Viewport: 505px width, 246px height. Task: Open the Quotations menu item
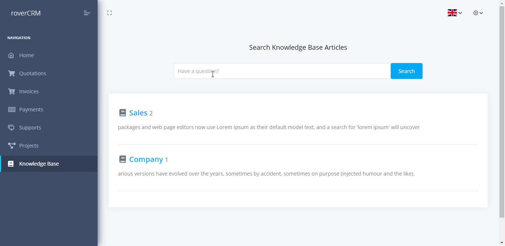coord(33,73)
